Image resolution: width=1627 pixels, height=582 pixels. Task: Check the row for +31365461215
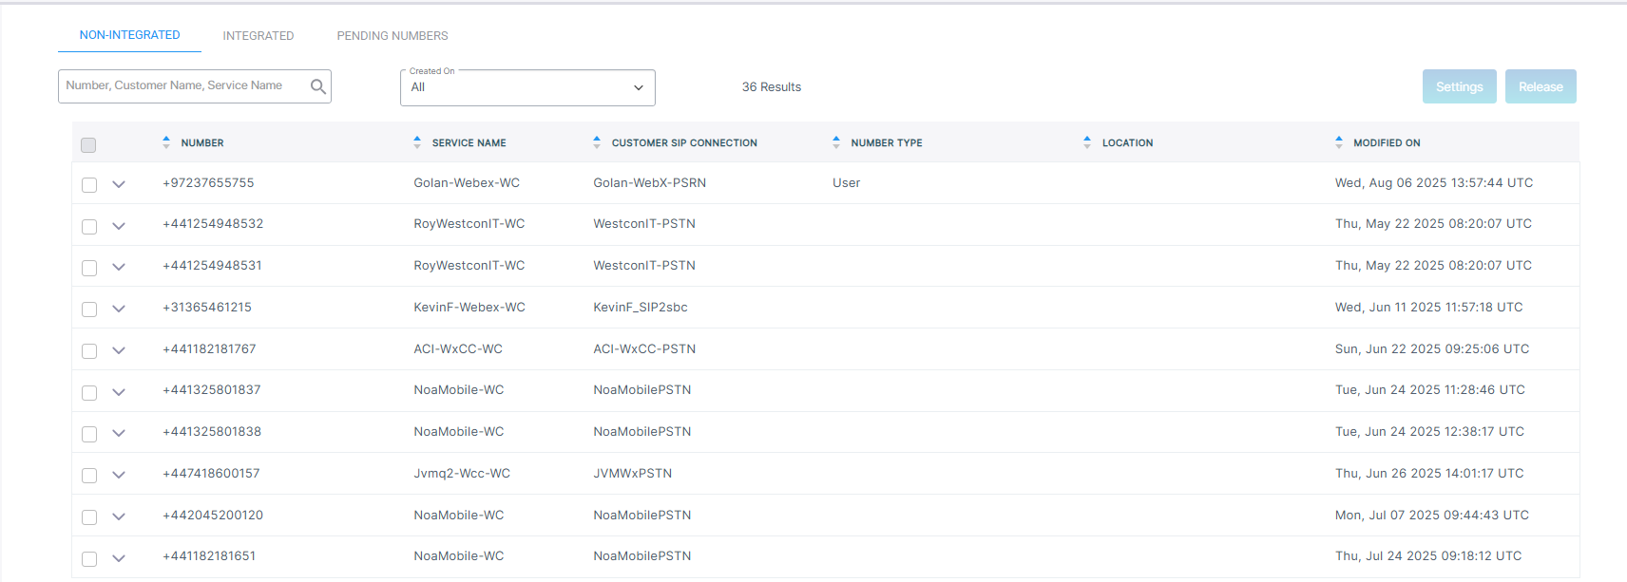pyautogui.click(x=89, y=310)
